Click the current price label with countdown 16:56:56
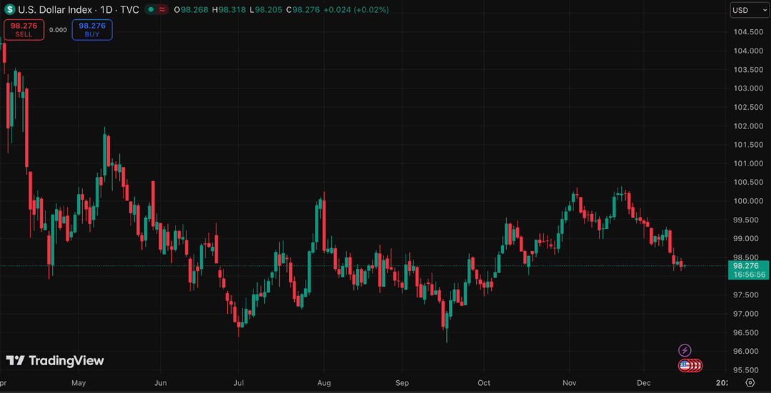771x393 pixels. 748,270
